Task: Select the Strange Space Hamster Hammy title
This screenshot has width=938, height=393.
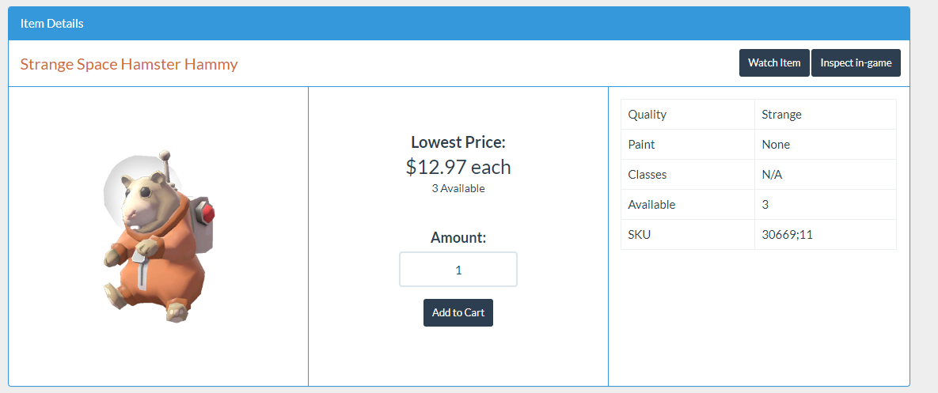Action: click(x=129, y=64)
